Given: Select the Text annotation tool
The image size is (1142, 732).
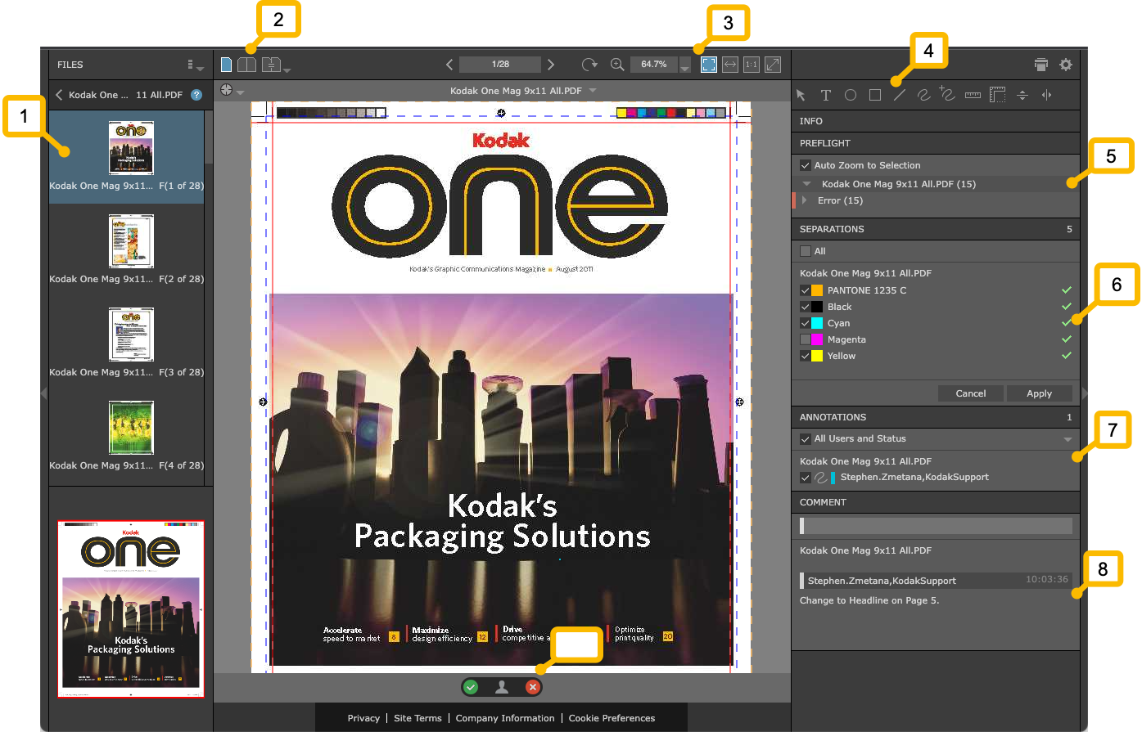Looking at the screenshot, I should pos(826,96).
